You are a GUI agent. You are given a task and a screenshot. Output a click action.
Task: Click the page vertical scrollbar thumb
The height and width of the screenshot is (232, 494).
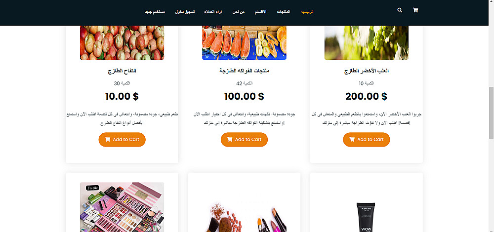491,113
